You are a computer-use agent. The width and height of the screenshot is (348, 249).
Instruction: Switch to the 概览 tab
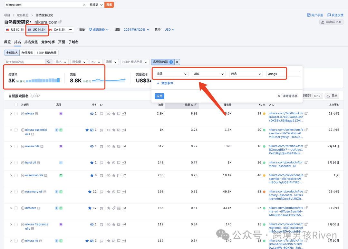(x=7, y=42)
